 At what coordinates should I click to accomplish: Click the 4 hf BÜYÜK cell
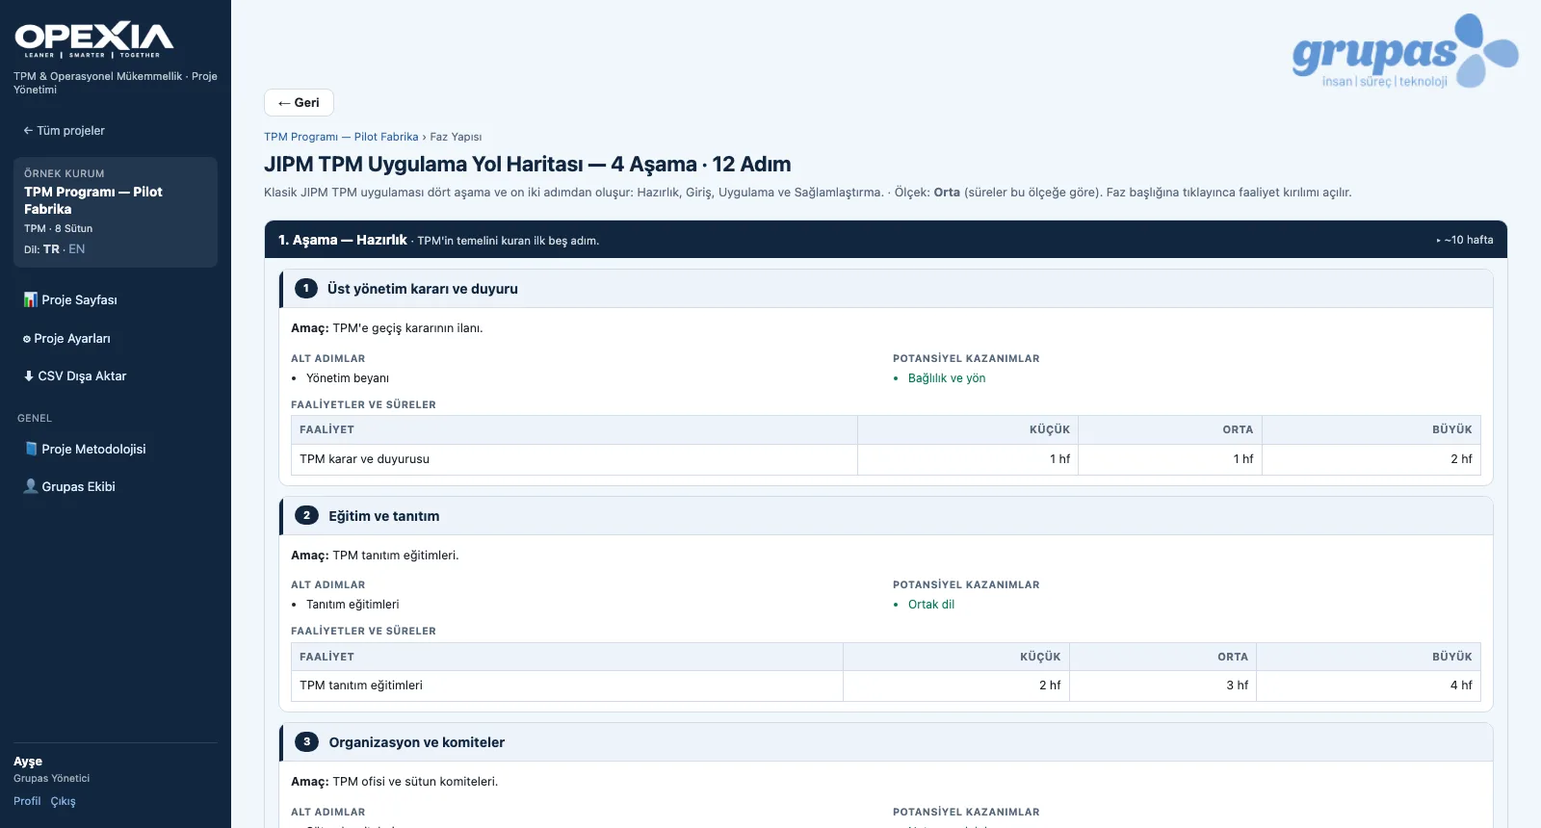(1368, 686)
